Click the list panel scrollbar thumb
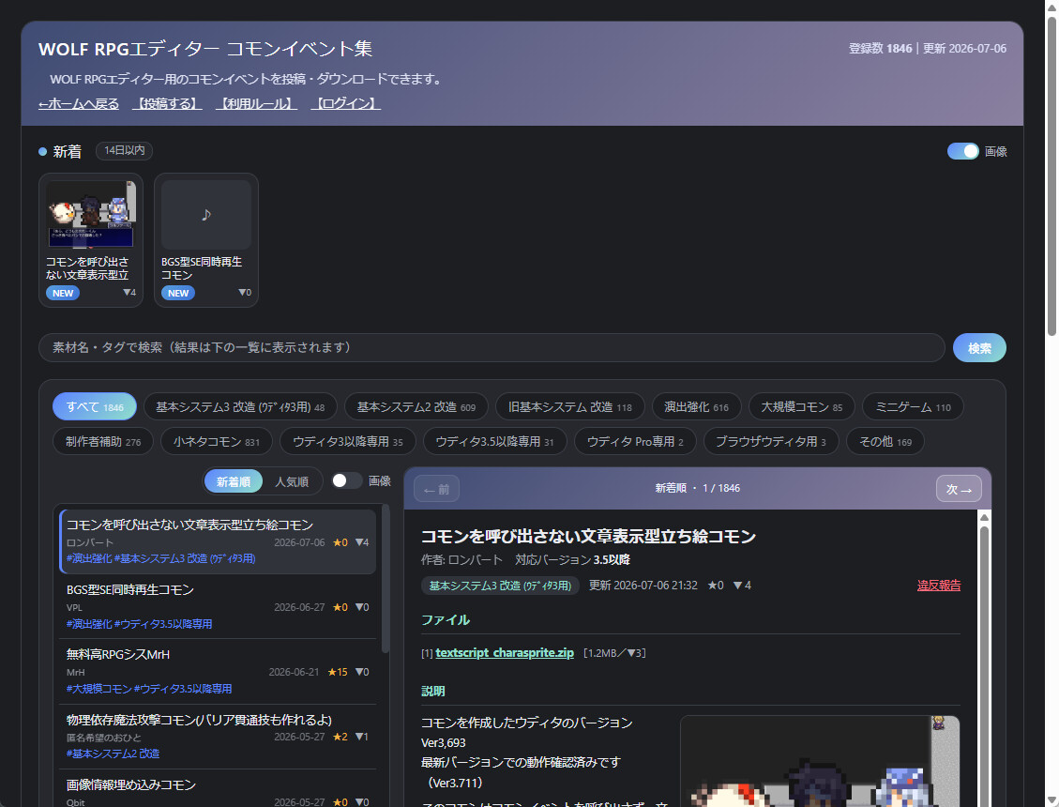The image size is (1059, 807). click(385, 579)
